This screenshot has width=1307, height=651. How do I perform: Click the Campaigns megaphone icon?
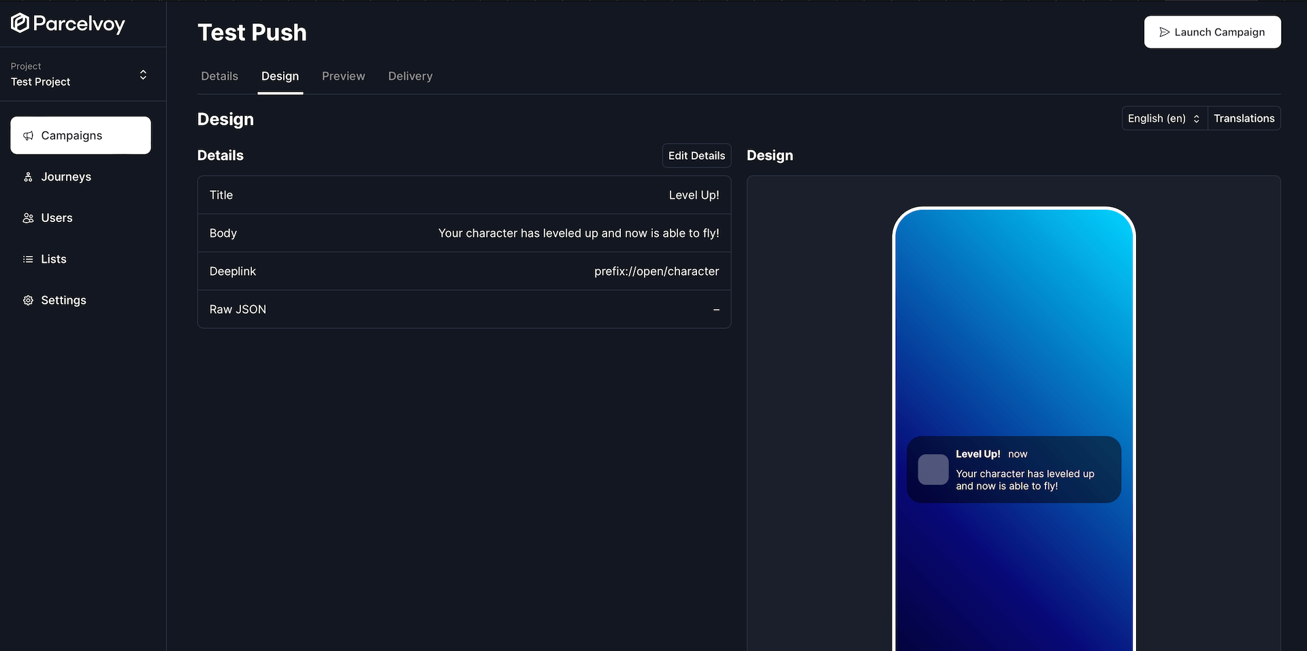(x=28, y=136)
